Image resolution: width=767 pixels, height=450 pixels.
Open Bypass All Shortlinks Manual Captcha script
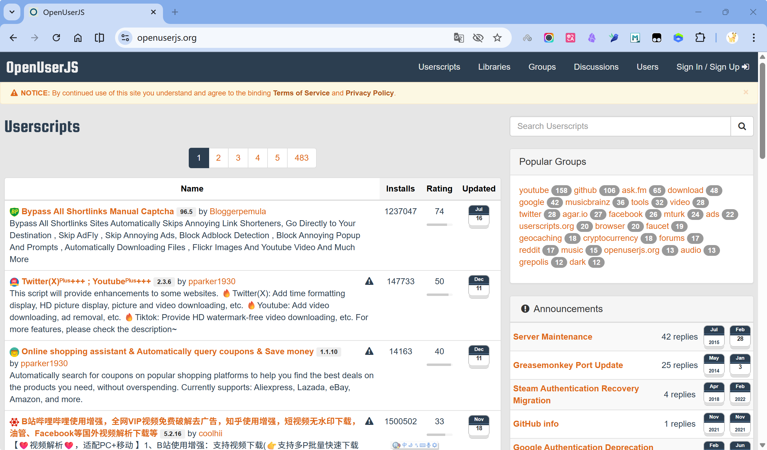point(97,211)
